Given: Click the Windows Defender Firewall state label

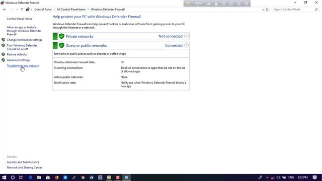Looking at the screenshot, I should (x=74, y=62).
